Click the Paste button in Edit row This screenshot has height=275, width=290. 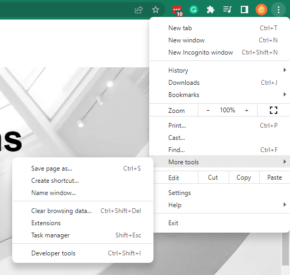pyautogui.click(x=275, y=178)
